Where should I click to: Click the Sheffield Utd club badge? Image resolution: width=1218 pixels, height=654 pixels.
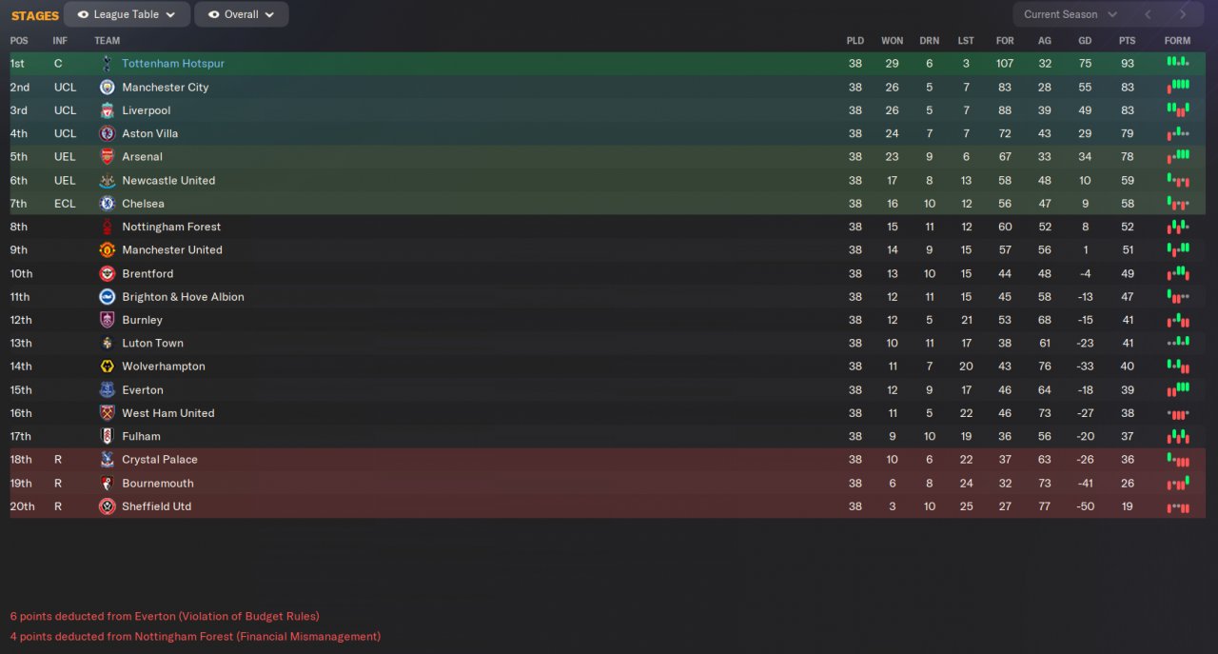tap(107, 506)
